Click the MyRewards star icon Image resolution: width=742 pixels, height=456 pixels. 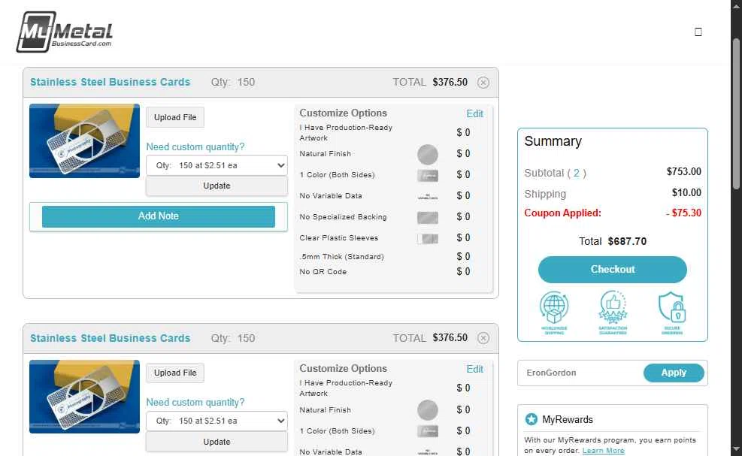coord(532,419)
